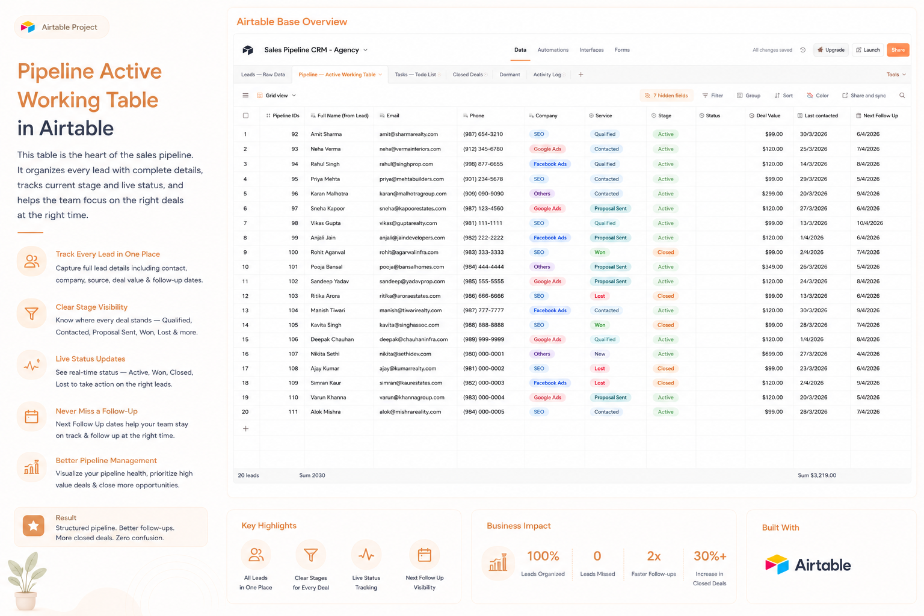Image resolution: width=924 pixels, height=616 pixels.
Task: Click the base cube icon beside Sales Pipeline CRM
Action: (x=248, y=50)
